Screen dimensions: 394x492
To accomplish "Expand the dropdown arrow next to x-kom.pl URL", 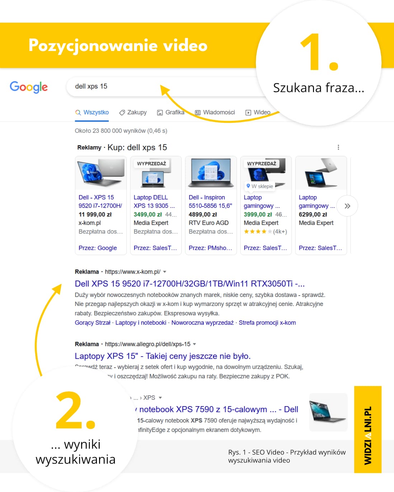I will click(165, 272).
